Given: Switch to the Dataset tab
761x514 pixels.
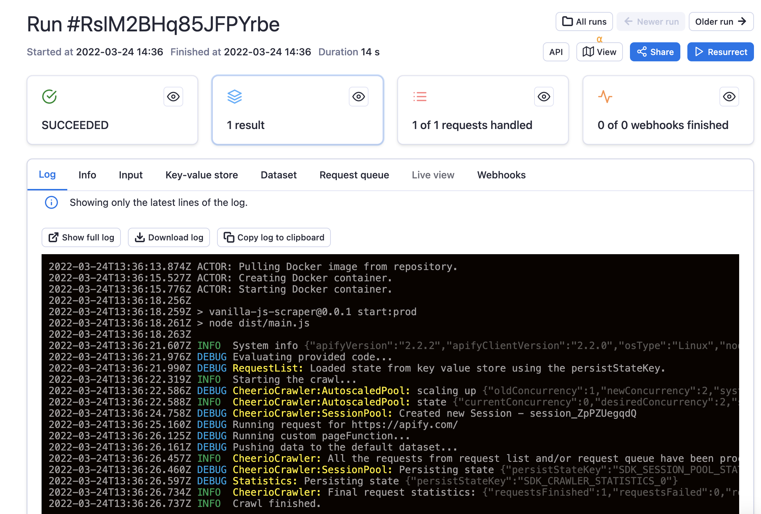Looking at the screenshot, I should [278, 175].
